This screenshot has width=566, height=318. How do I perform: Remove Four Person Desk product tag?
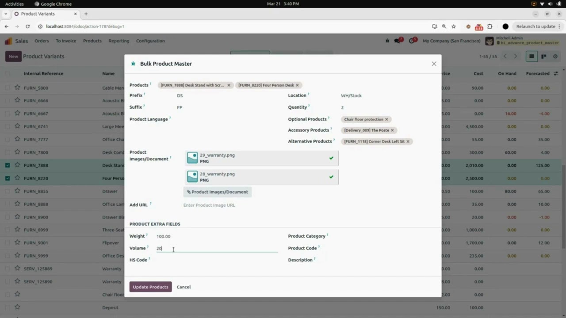297,85
